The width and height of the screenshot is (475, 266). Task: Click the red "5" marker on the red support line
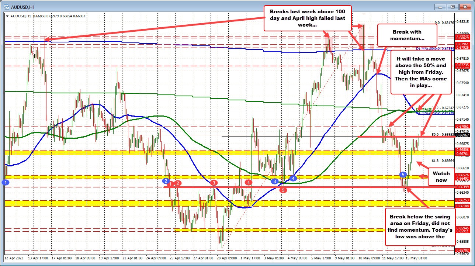coord(283,190)
